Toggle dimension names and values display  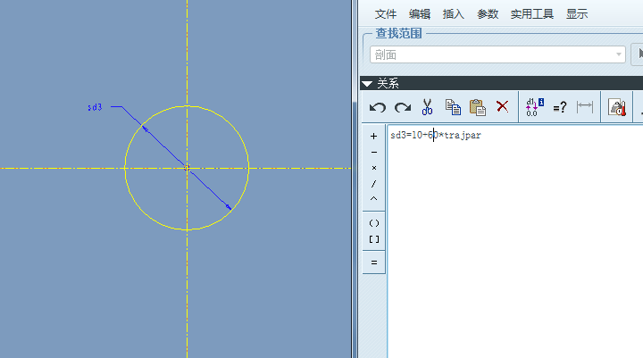tap(535, 107)
